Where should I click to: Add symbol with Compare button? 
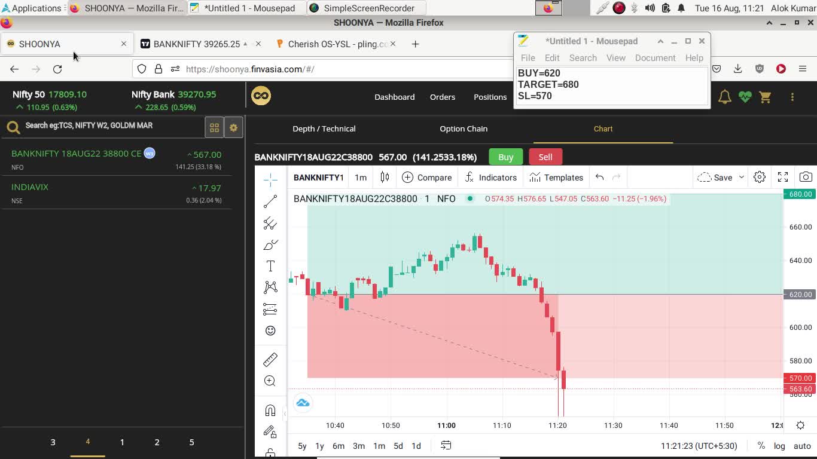(x=427, y=178)
